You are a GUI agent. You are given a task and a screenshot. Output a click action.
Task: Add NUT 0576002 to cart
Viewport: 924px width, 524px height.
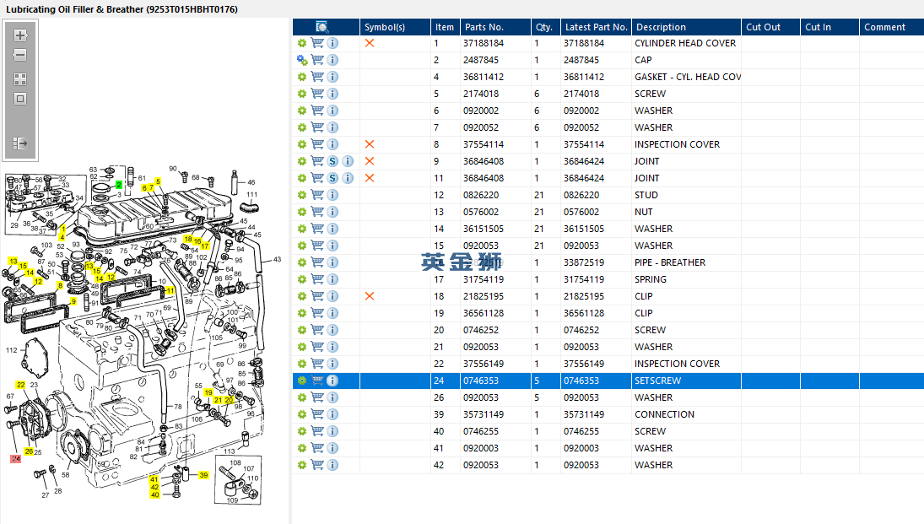pyautogui.click(x=317, y=212)
